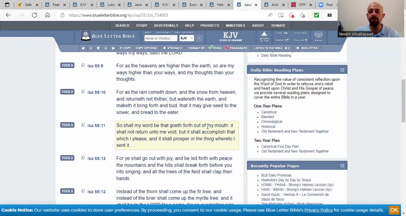Open Ministries menu
The image size is (406, 216).
click(x=235, y=26)
